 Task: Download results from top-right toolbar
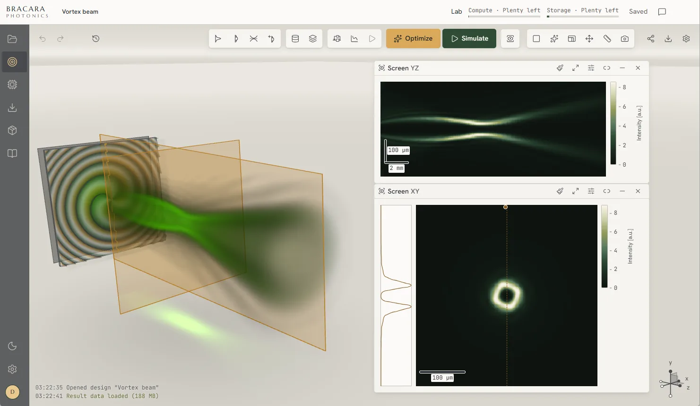coord(668,39)
